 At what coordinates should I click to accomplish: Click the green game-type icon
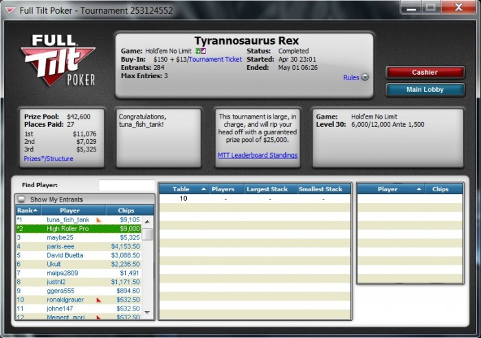tap(198, 51)
